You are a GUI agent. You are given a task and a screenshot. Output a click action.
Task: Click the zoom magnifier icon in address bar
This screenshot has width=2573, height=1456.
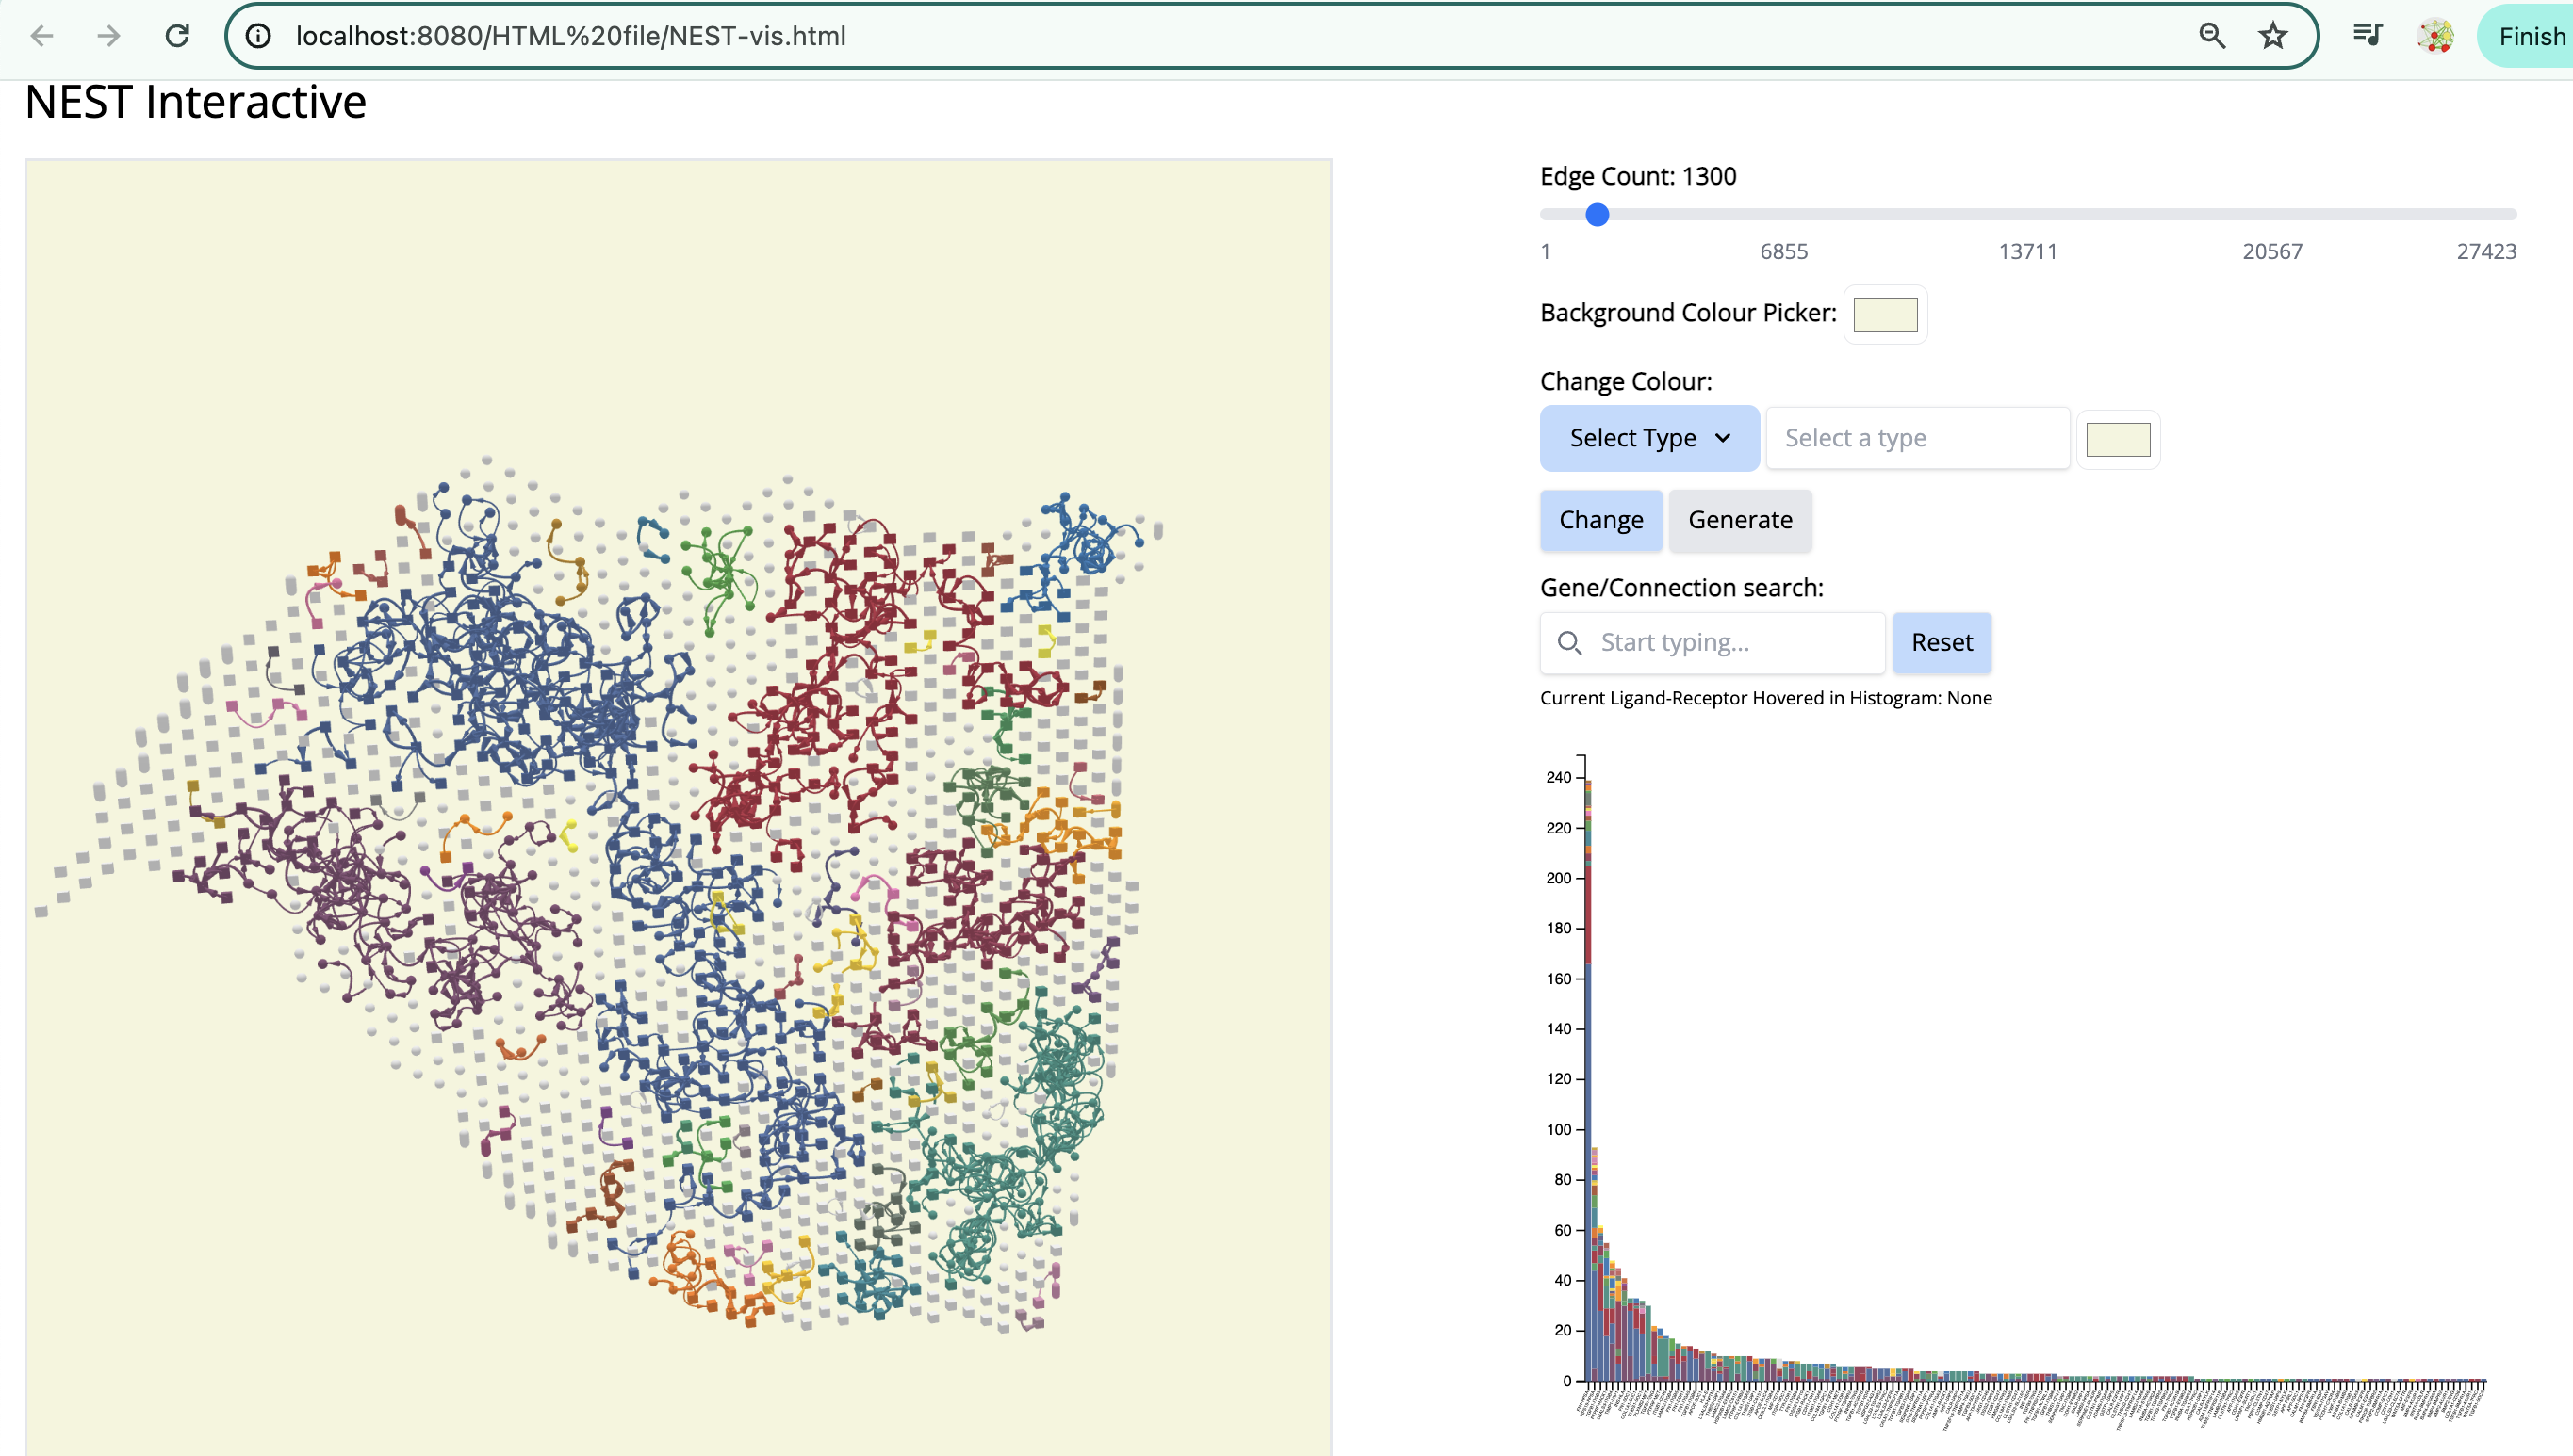coord(2212,36)
